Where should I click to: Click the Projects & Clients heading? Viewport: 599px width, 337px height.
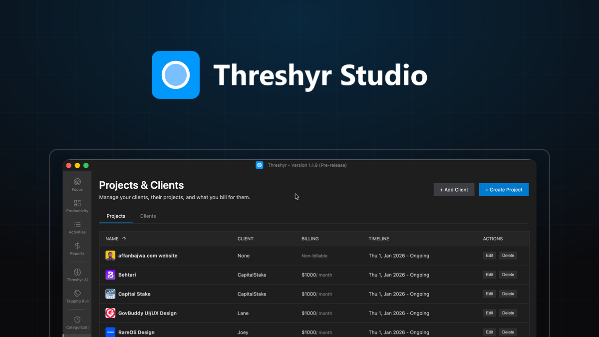[141, 185]
